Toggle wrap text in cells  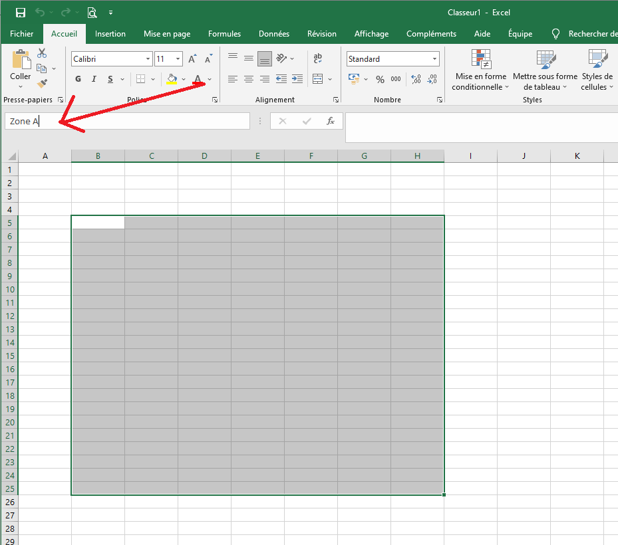pyautogui.click(x=318, y=58)
